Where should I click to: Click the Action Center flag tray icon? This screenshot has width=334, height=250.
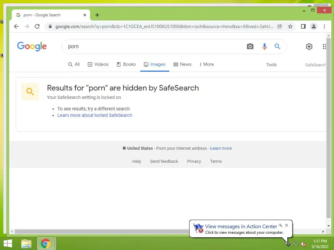click(288, 244)
